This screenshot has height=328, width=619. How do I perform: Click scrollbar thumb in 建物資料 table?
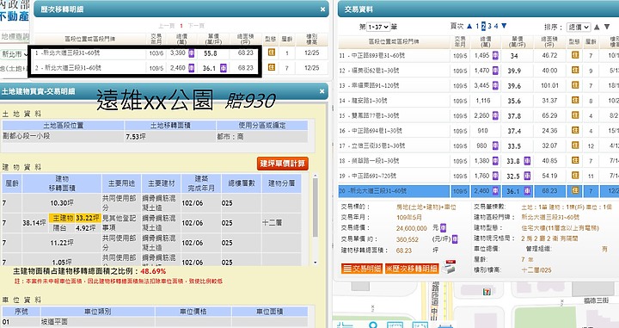point(315,207)
